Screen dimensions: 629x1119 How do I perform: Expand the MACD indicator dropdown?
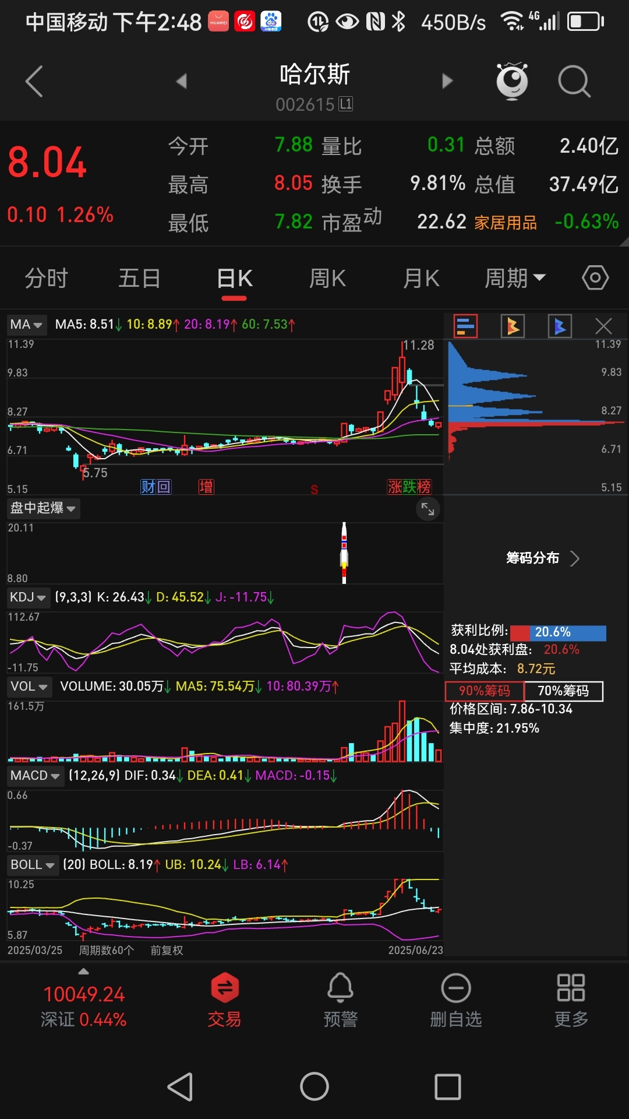click(x=36, y=776)
